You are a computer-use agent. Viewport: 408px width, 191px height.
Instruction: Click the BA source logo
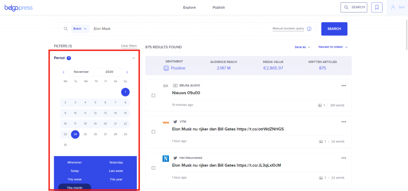coord(166,86)
